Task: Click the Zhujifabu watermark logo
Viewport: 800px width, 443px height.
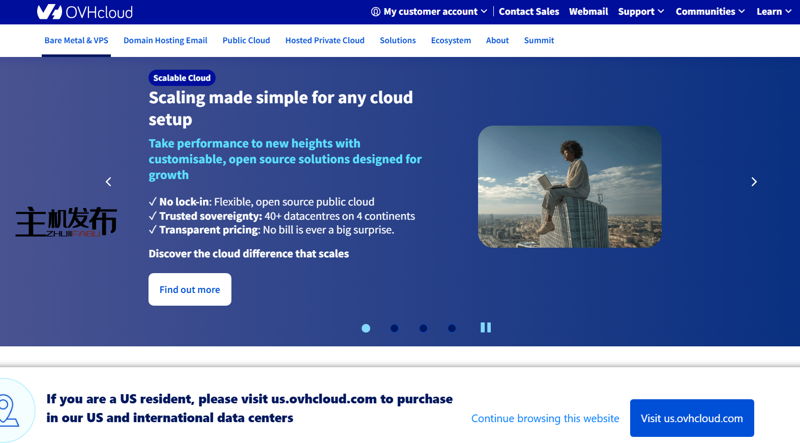Action: click(66, 222)
